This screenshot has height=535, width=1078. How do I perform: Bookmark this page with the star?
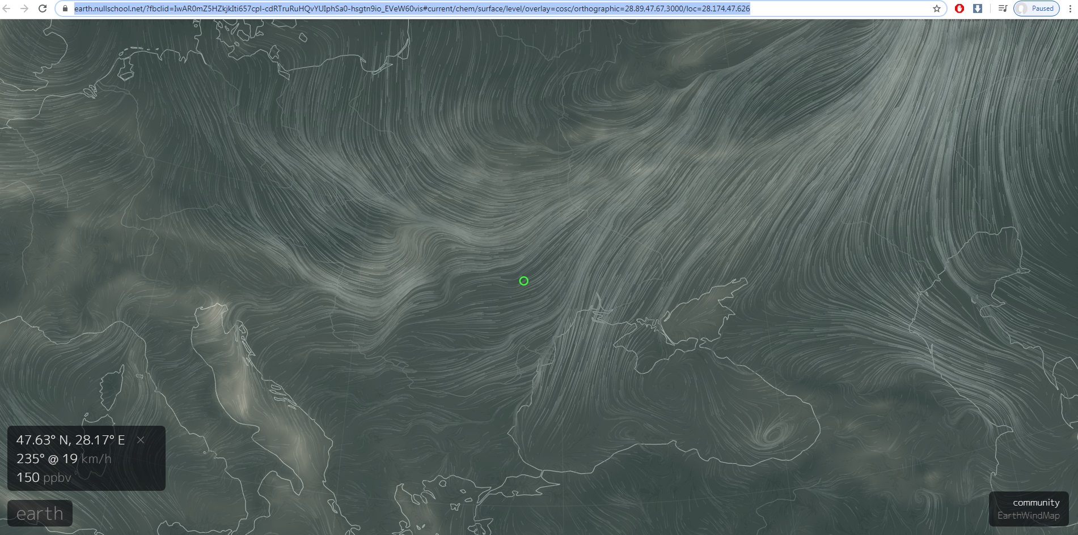tap(936, 8)
